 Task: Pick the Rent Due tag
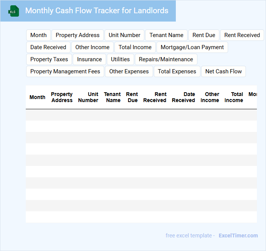pyautogui.click(x=204, y=35)
